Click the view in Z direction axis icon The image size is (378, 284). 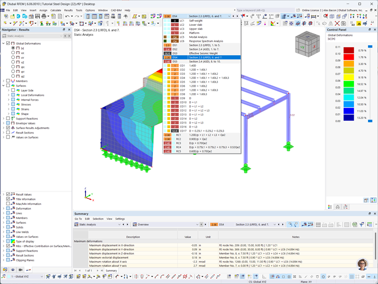(365, 16)
